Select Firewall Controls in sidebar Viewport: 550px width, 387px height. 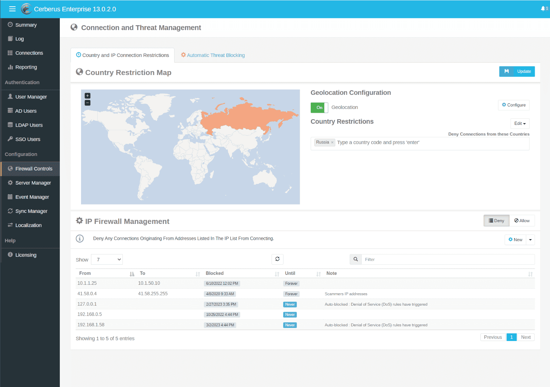(30, 169)
